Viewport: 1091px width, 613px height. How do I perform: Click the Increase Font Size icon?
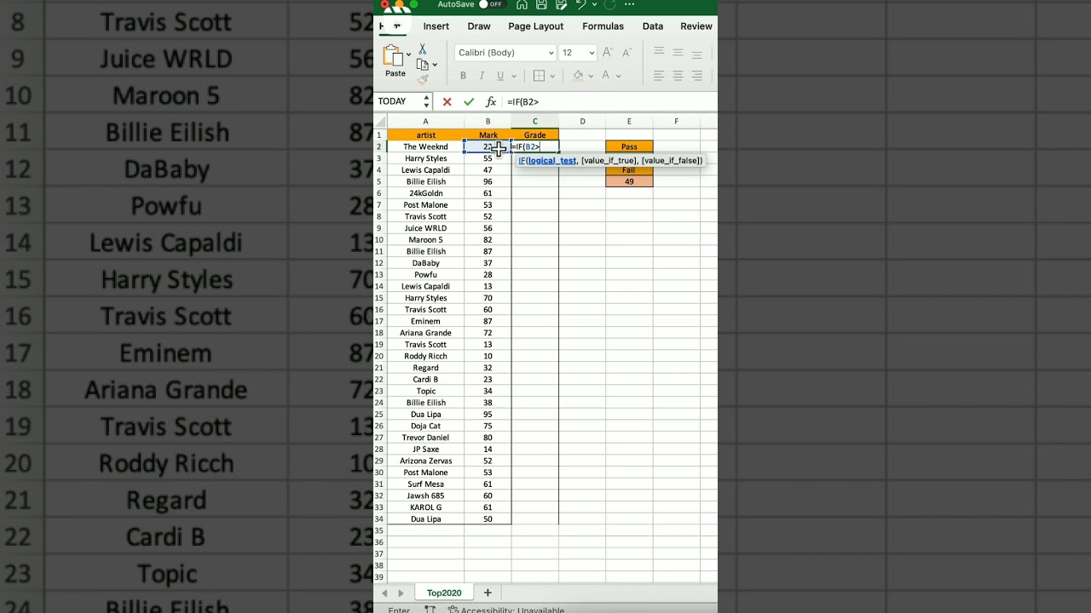608,53
